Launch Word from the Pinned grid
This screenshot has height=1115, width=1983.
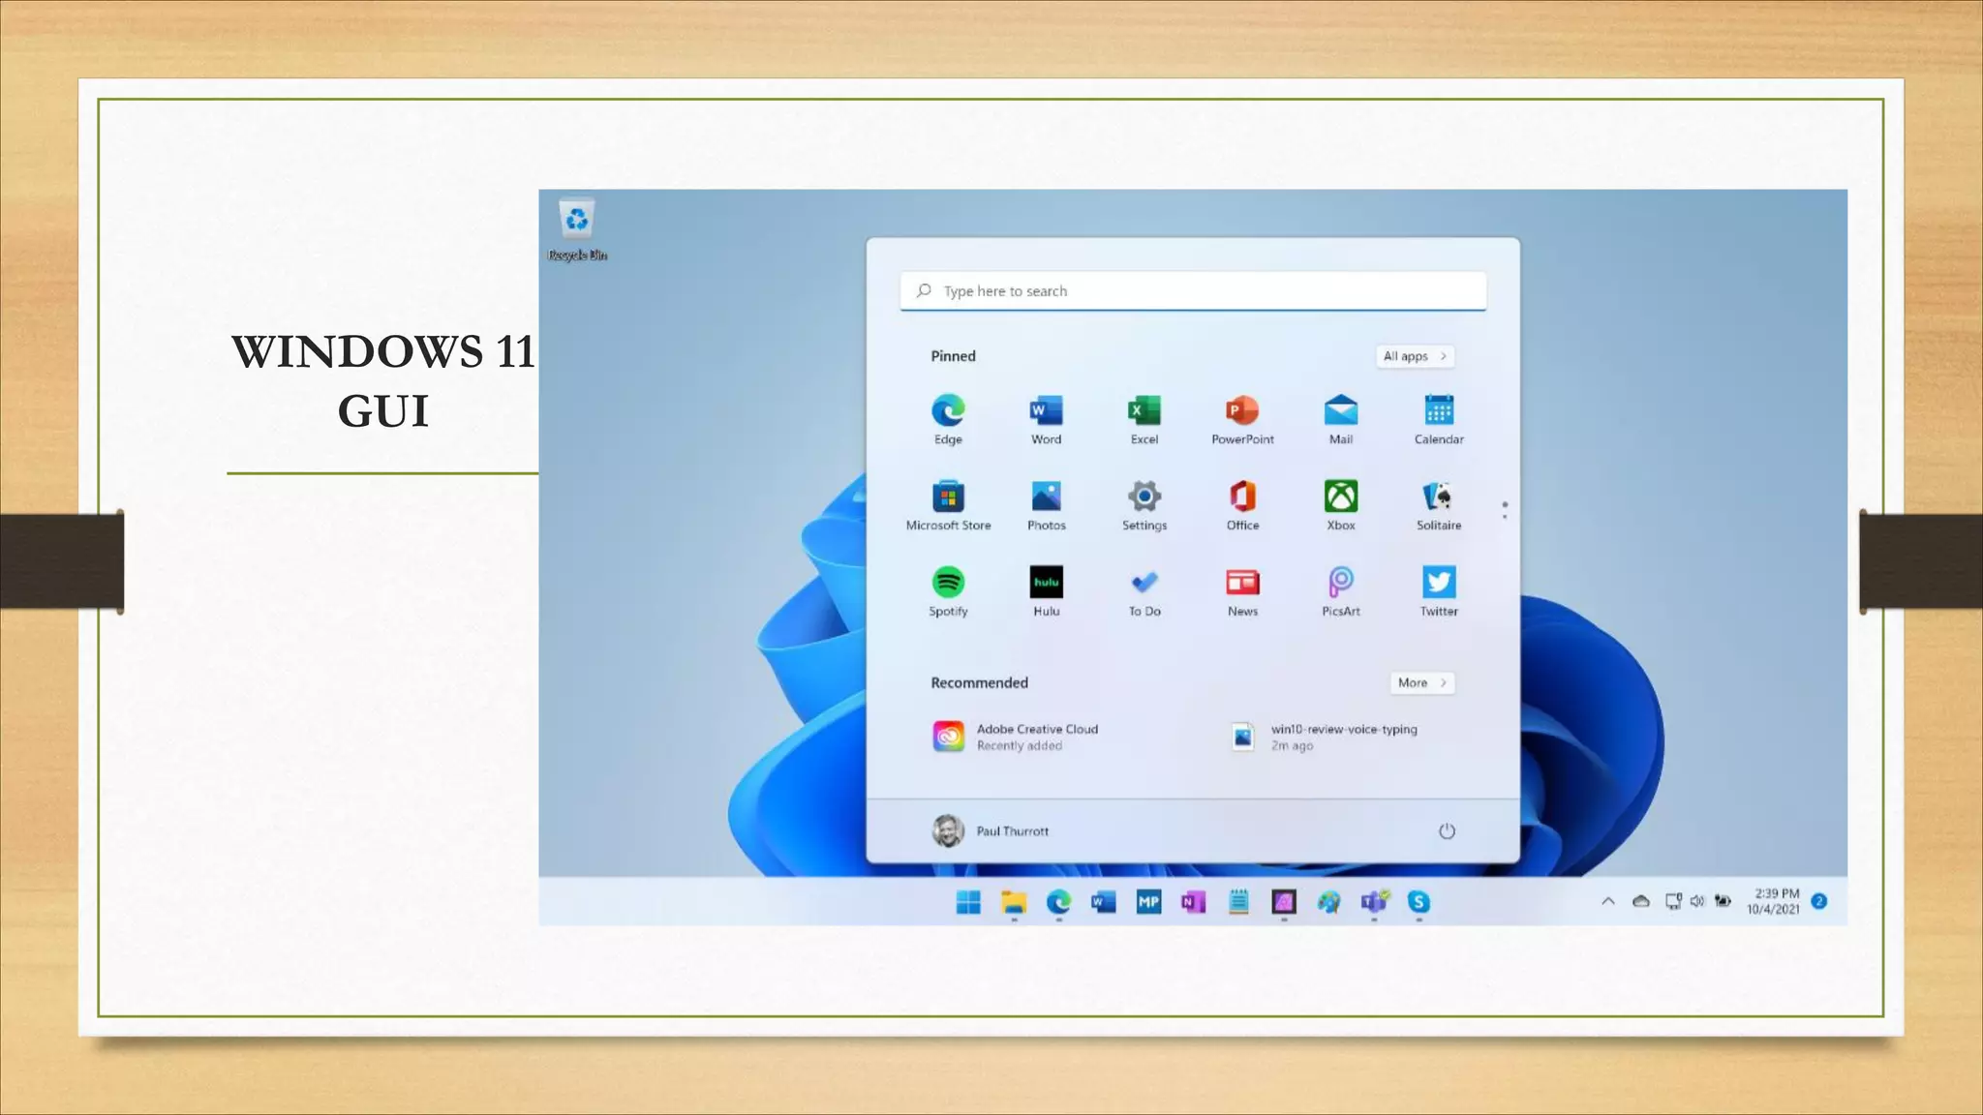coord(1046,419)
